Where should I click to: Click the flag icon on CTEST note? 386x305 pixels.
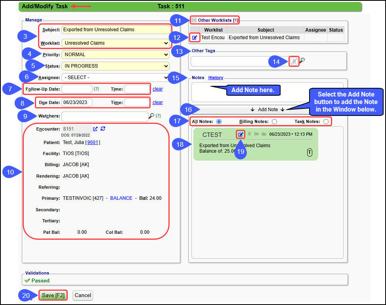256,135
